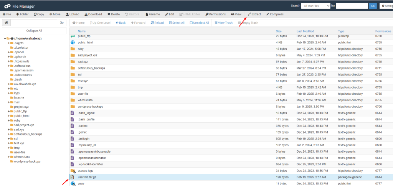
Task: Click Up One Level navigation
Action: (x=100, y=23)
